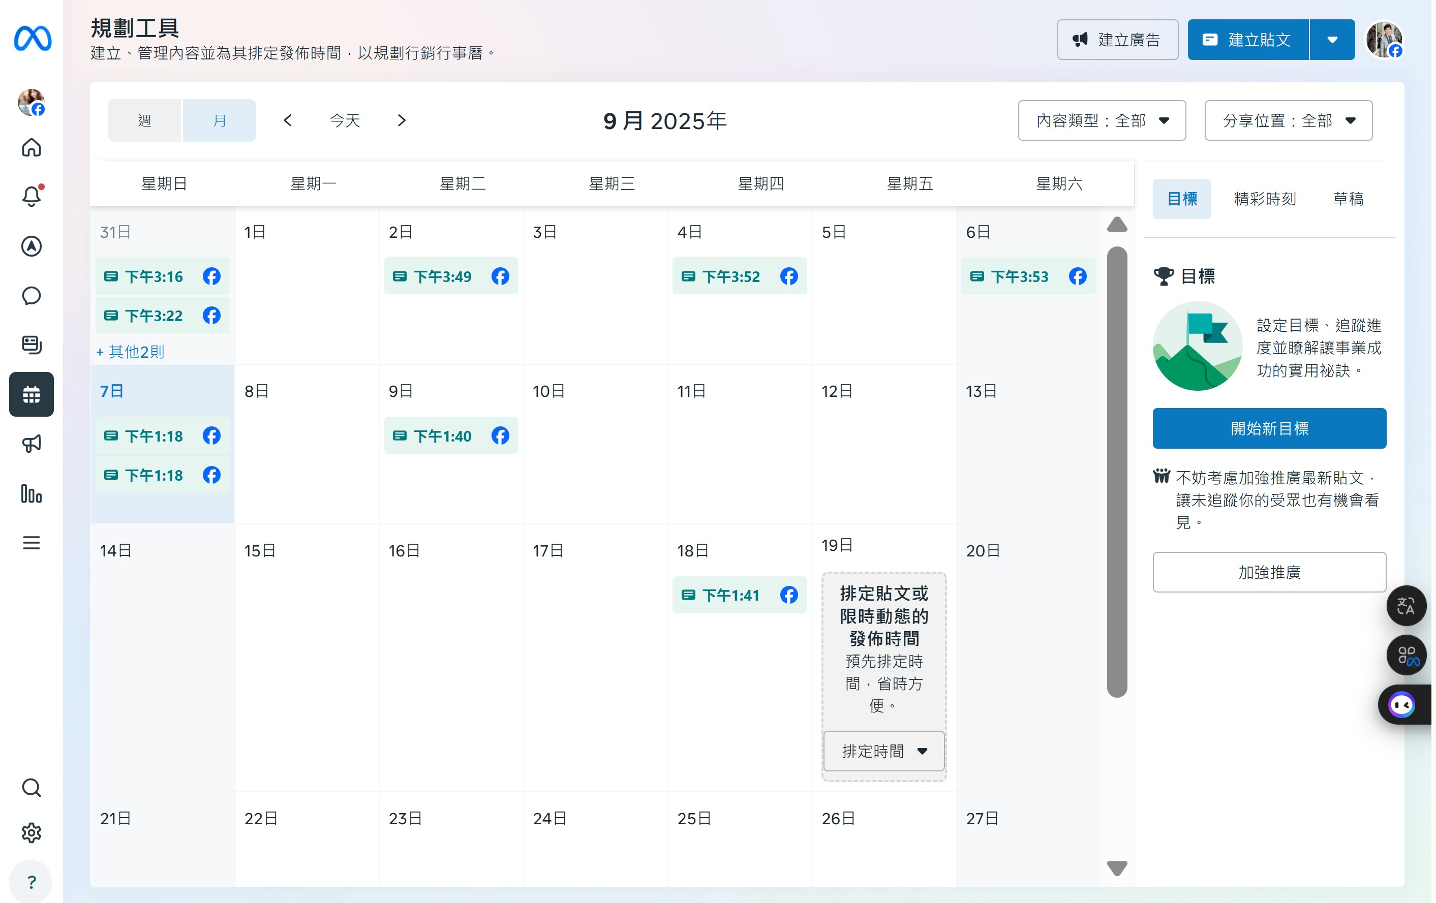The height and width of the screenshot is (903, 1436).
Task: Open the arrow beside 建立貼文 button
Action: tap(1332, 40)
